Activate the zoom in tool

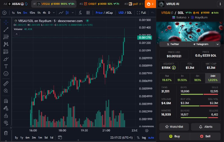point(6,91)
